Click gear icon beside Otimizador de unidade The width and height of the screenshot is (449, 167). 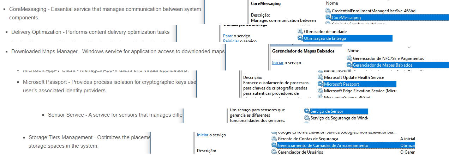300,31
